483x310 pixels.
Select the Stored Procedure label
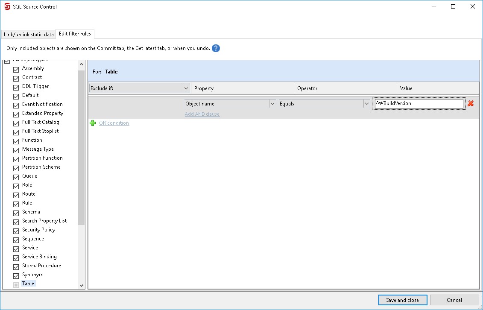coord(41,266)
